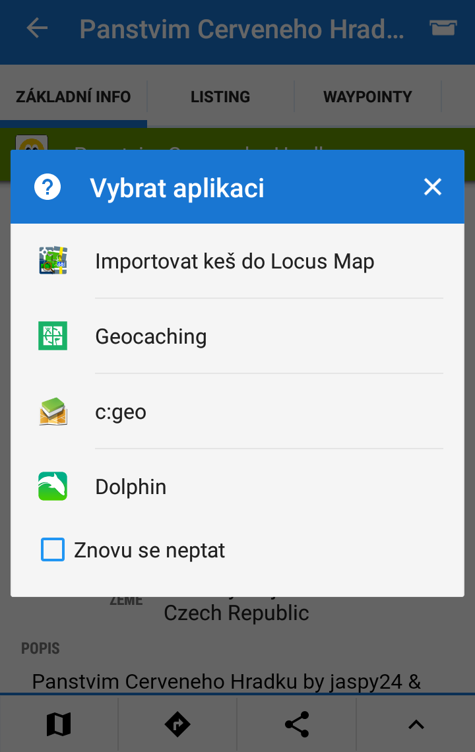475x752 pixels.
Task: Tap the back arrow in header
Action: coord(37,29)
